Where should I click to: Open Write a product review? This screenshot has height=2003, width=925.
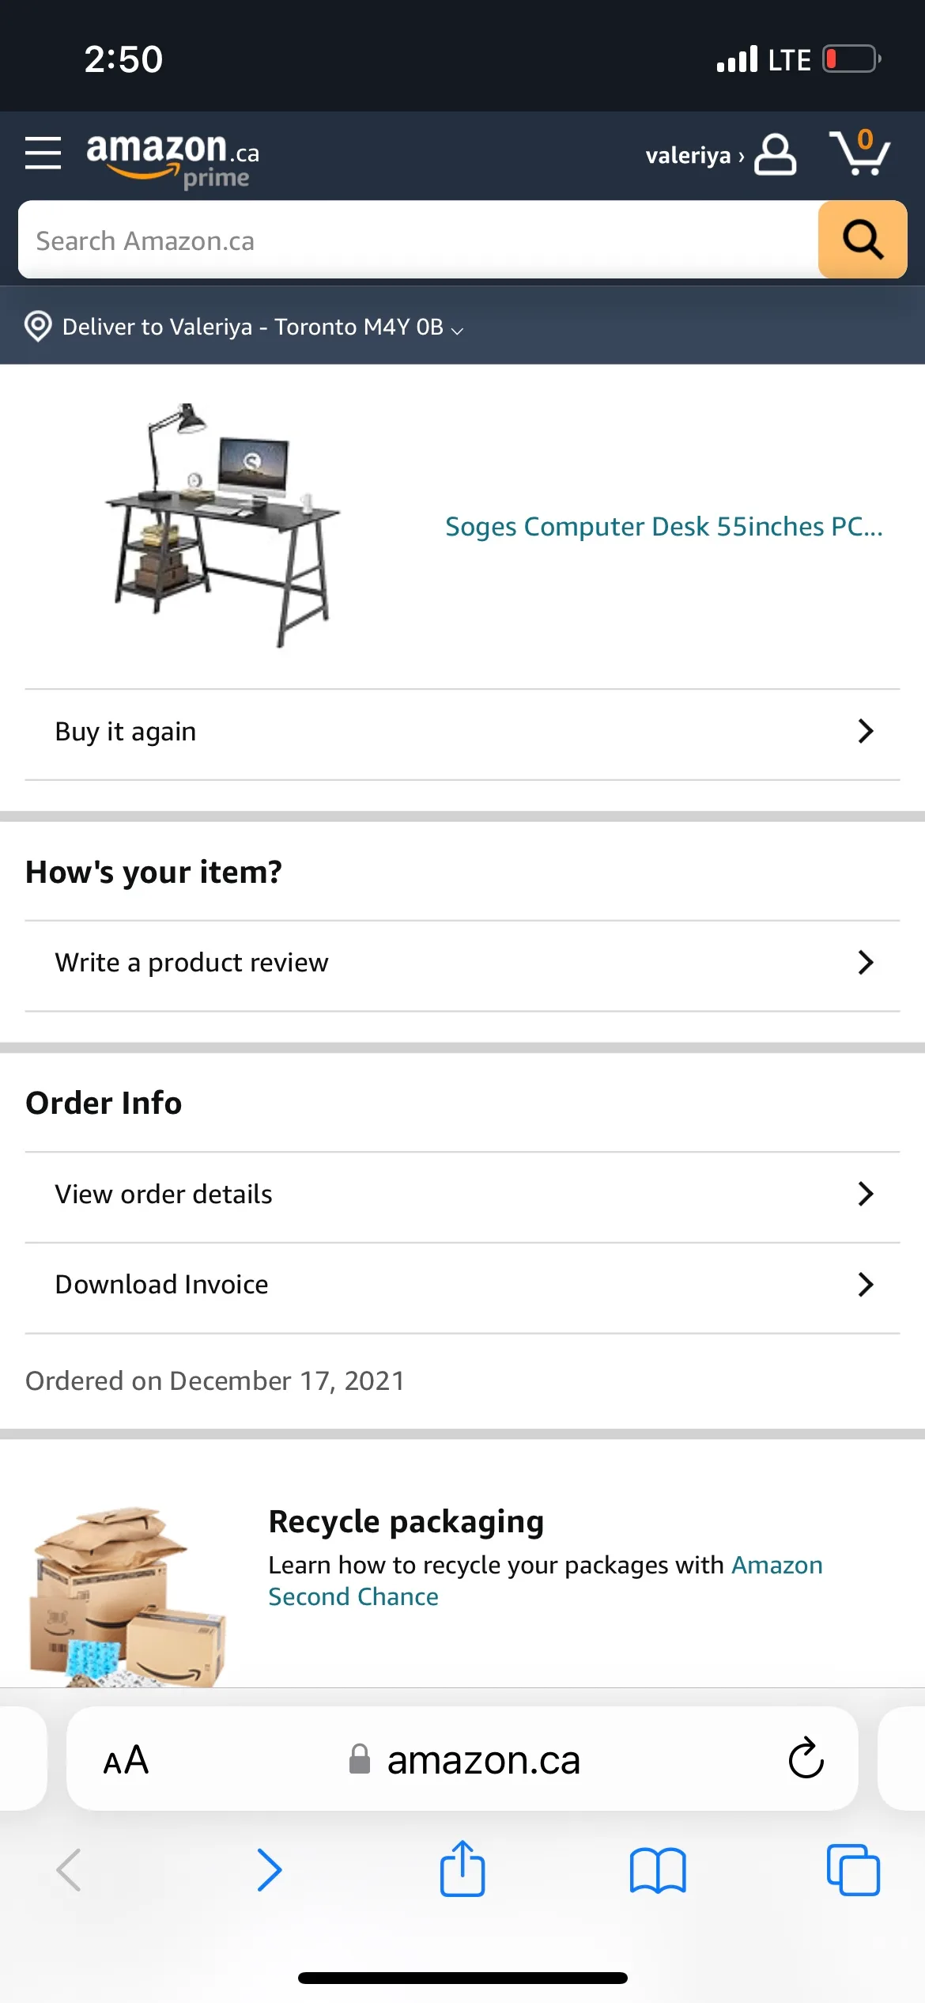462,964
